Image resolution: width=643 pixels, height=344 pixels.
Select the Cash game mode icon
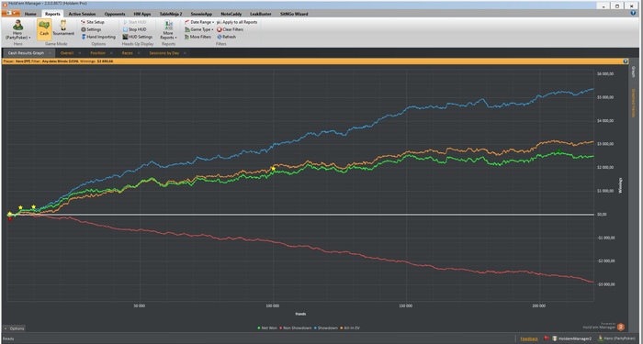coord(44,28)
